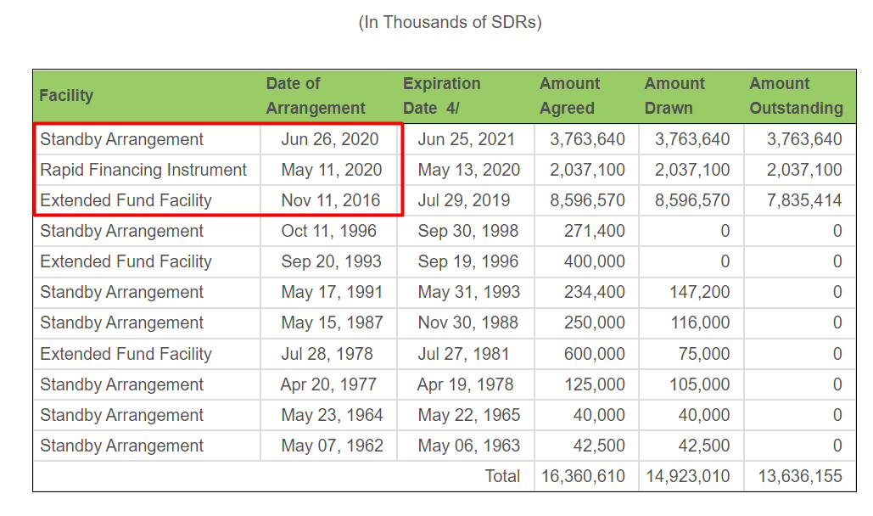The height and width of the screenshot is (516, 873).
Task: Select the Jul 29, 2019 expiration date
Action: (464, 200)
